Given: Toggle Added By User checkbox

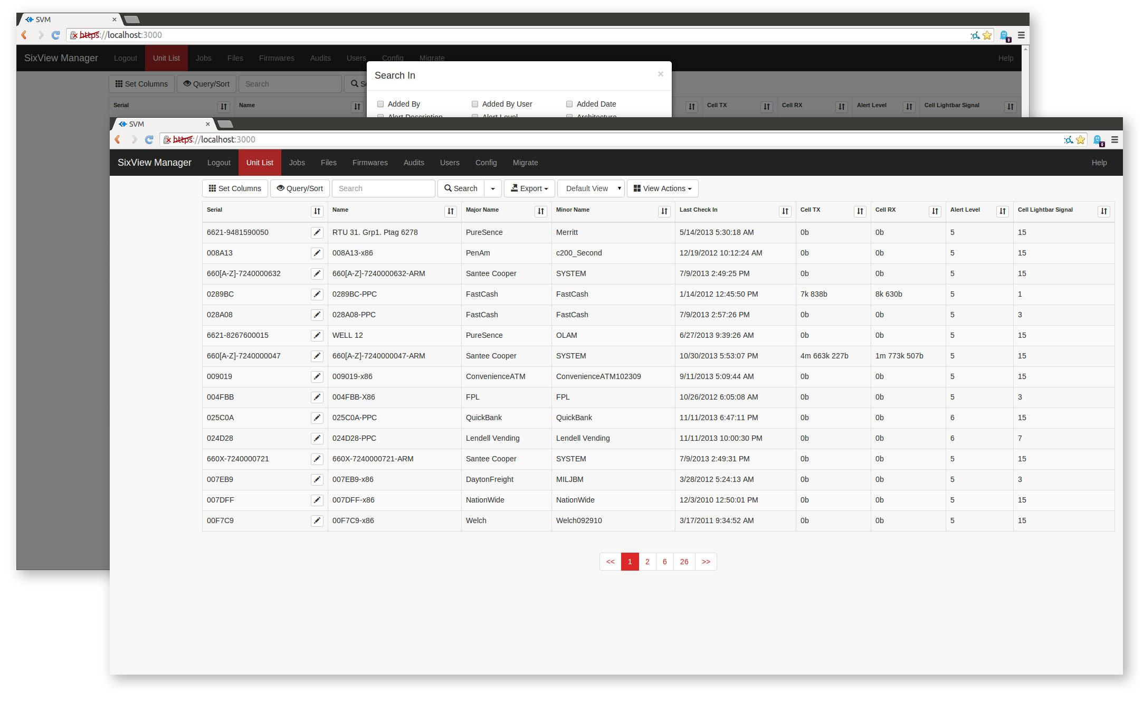Looking at the screenshot, I should pos(474,104).
